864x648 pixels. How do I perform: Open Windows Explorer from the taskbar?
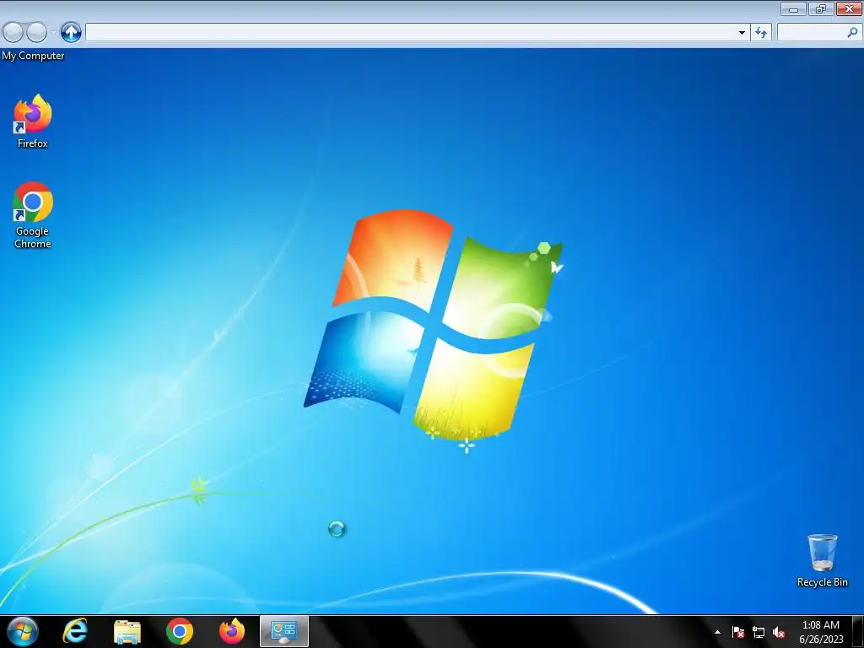point(127,631)
